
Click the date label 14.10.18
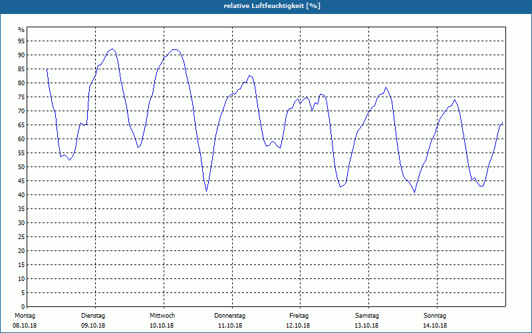pyautogui.click(x=435, y=326)
